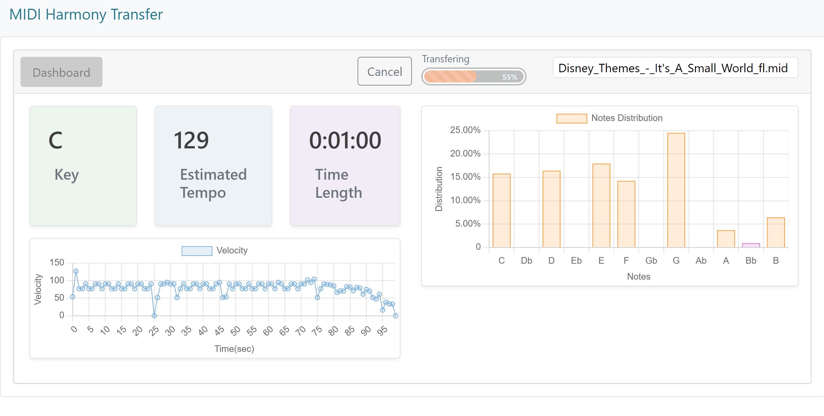Screen dimensions: 824x416
Task: Click the zero-velocity point at 25 seconds
Action: (x=154, y=316)
